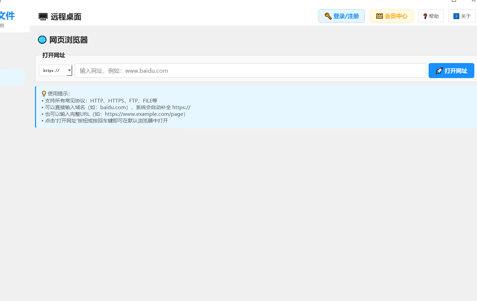Open the 帮助 help page
Image resolution: width=477 pixels, height=301 pixels.
coord(431,16)
